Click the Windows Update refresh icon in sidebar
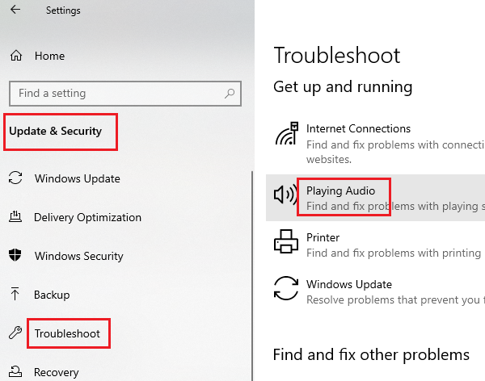The image size is (485, 381). [x=15, y=178]
